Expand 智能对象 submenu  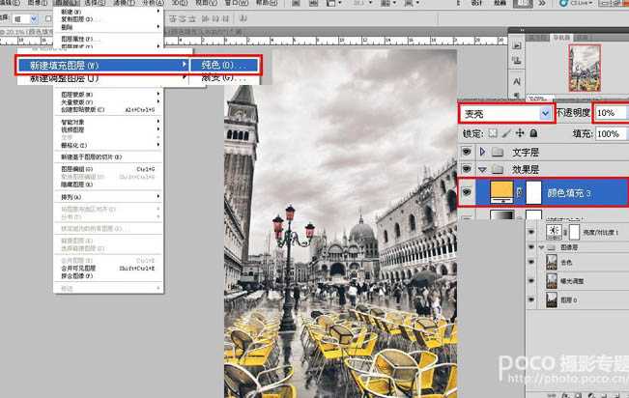click(109, 122)
